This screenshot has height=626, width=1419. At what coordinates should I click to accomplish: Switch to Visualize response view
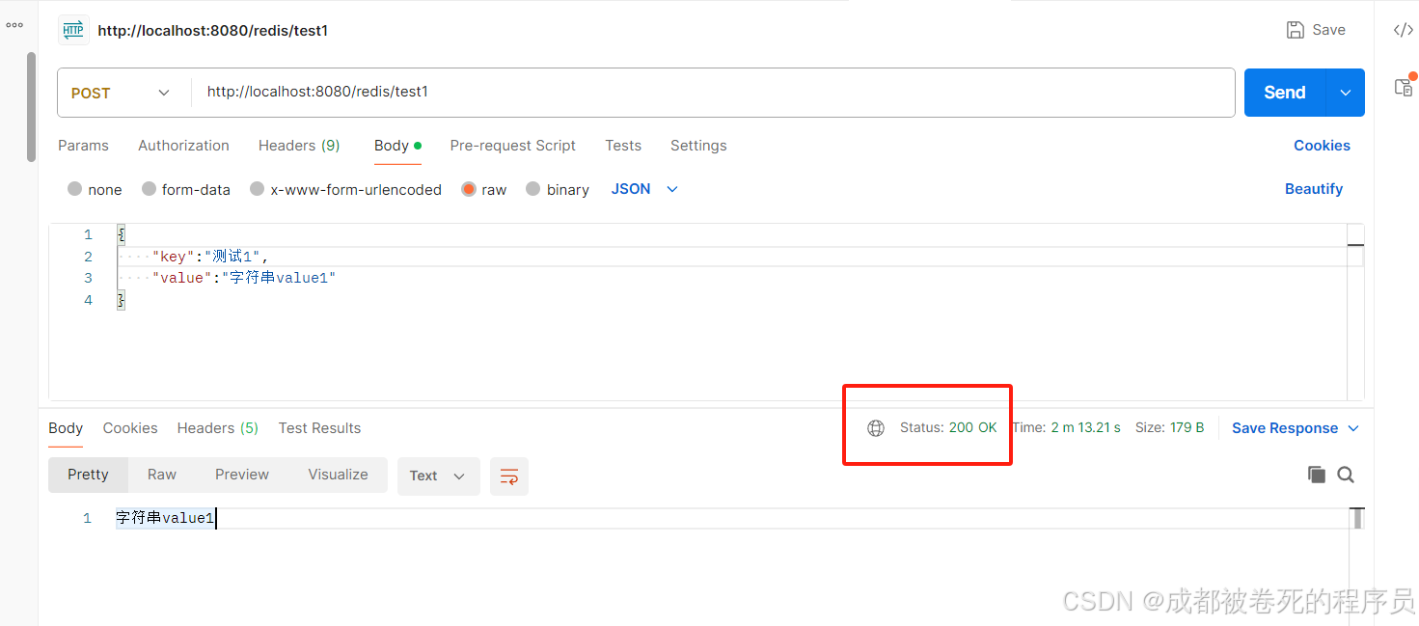338,475
